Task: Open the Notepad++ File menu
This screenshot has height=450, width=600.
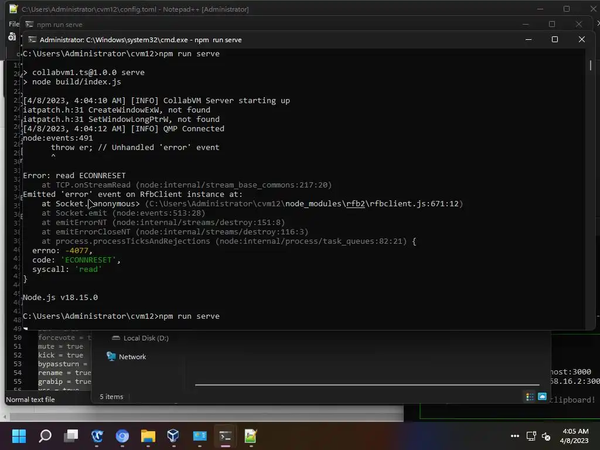Action: tap(14, 23)
